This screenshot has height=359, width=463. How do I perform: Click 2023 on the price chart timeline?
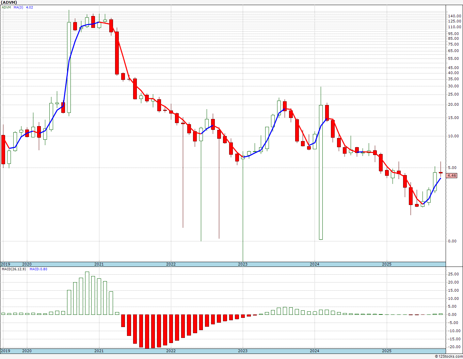[x=242, y=264]
